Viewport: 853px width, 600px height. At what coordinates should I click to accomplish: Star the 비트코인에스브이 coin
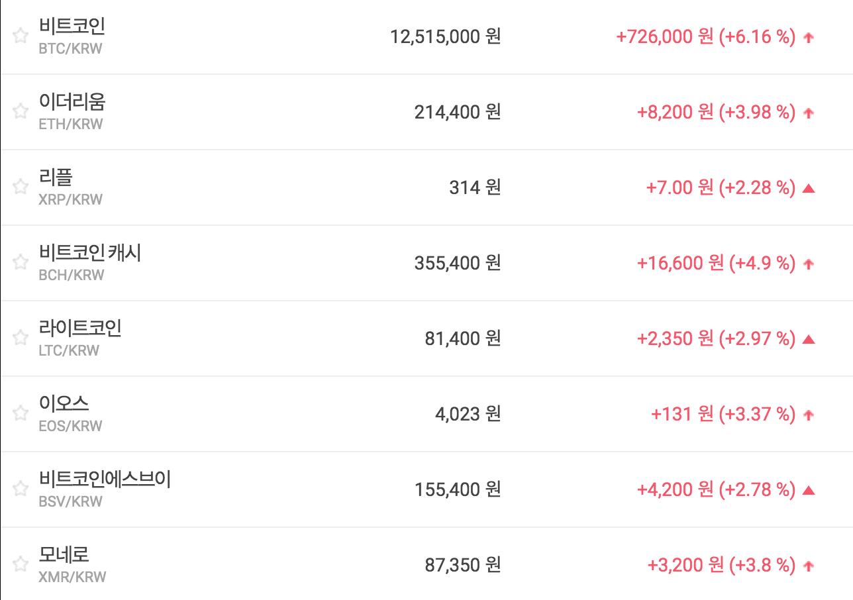(21, 489)
